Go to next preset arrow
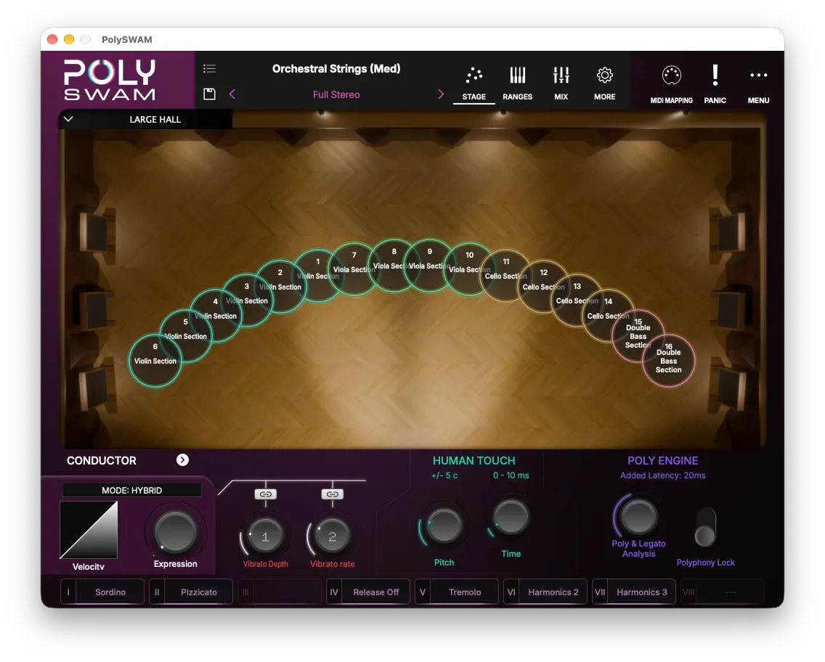Image resolution: width=825 pixels, height=662 pixels. point(441,94)
